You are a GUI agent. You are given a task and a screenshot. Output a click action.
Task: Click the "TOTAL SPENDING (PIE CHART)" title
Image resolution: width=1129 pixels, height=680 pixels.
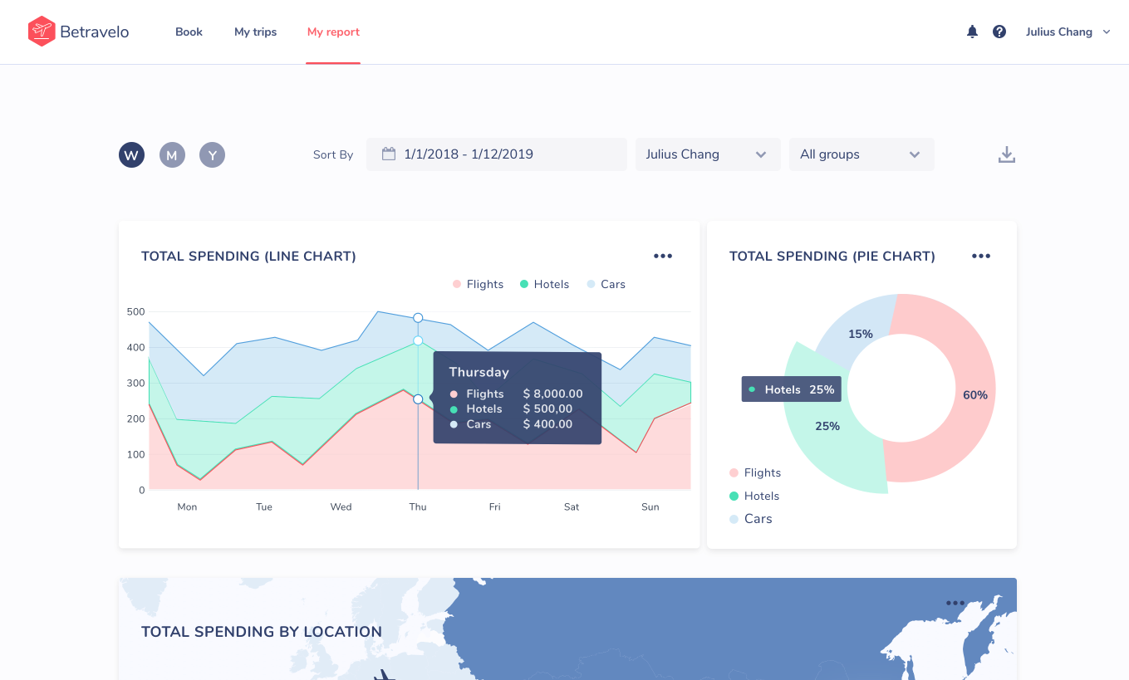832,257
